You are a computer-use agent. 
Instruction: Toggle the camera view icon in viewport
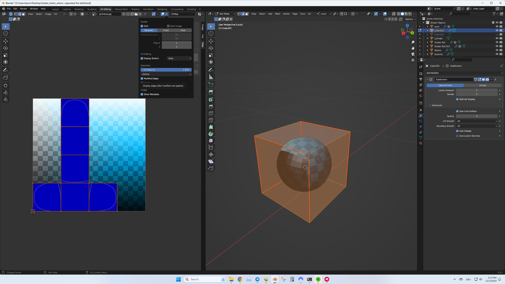tap(413, 54)
